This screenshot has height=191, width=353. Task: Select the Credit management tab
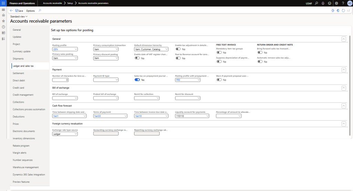(x=23, y=95)
